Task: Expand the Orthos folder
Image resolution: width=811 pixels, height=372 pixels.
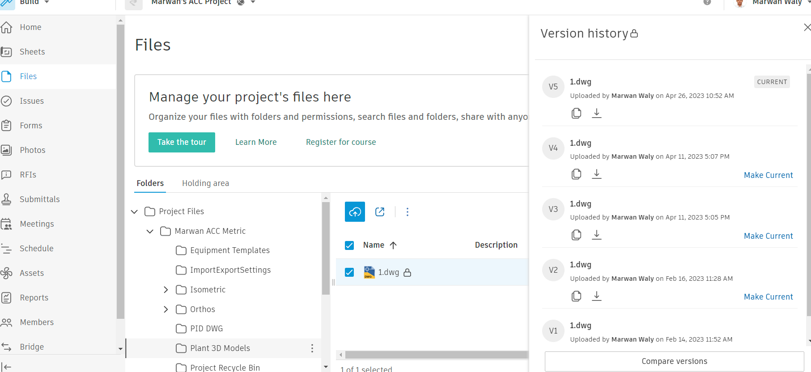Action: [x=166, y=309]
